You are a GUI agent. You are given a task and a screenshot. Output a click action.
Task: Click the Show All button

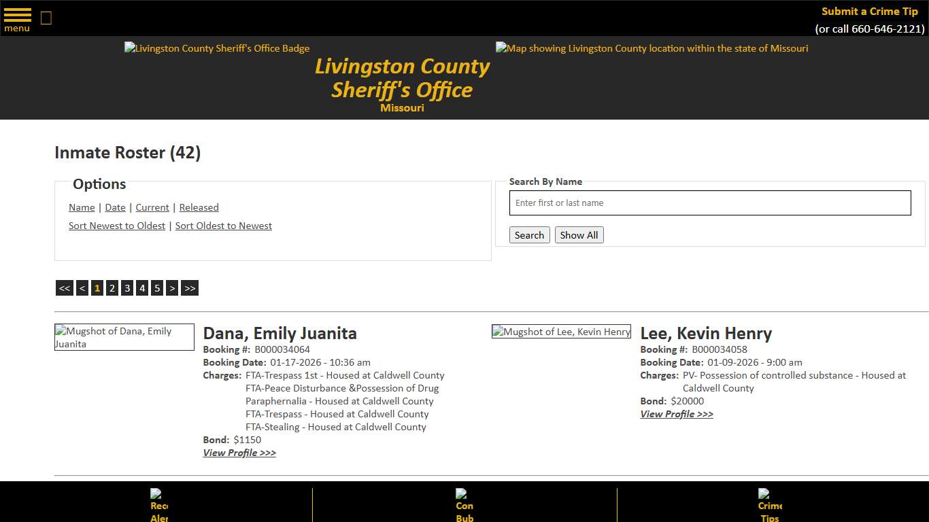pos(579,234)
